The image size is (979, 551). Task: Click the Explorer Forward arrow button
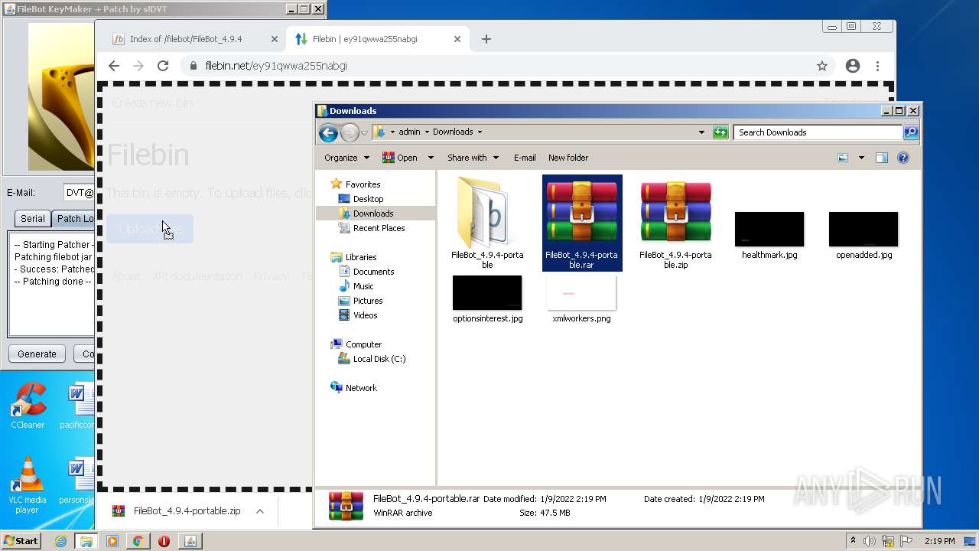coord(350,132)
